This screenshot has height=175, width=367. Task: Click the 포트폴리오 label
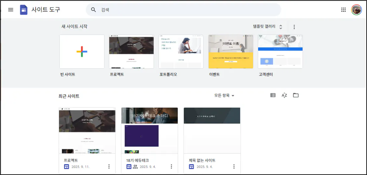(168, 75)
